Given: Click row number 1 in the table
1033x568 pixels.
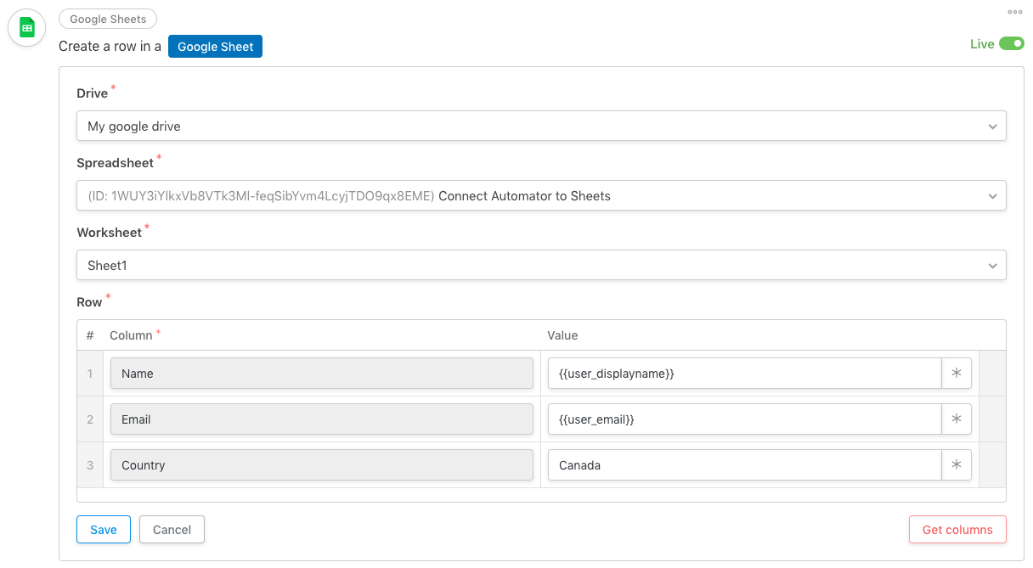Looking at the screenshot, I should pos(90,373).
